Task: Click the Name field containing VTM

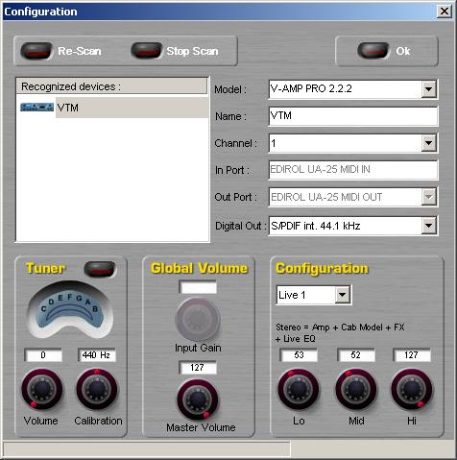Action: [353, 116]
